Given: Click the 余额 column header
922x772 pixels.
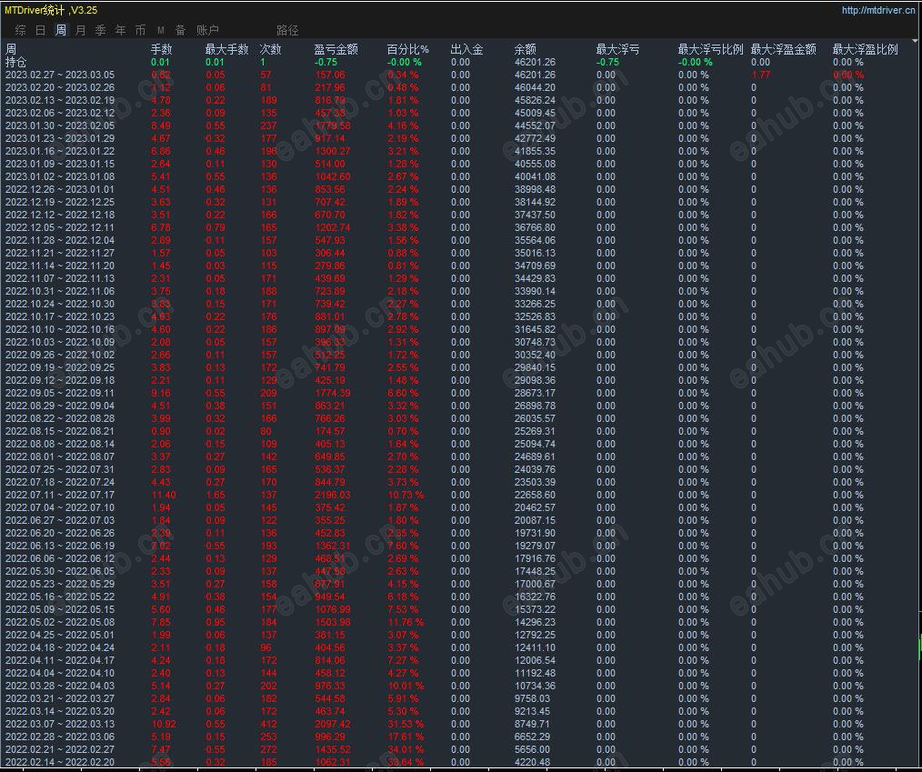Looking at the screenshot, I should point(525,49).
